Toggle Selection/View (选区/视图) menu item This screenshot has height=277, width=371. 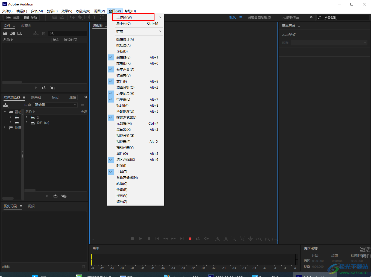click(x=136, y=160)
